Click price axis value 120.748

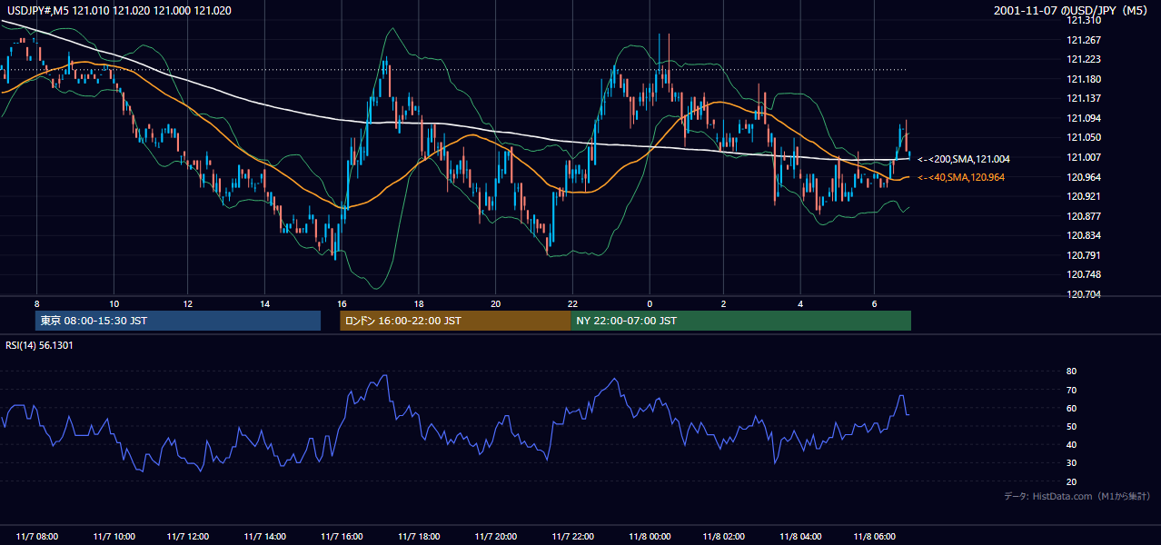tap(1083, 274)
